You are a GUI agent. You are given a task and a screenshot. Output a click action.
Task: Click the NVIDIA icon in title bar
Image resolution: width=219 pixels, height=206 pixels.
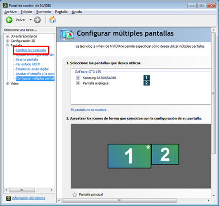click(x=5, y=6)
